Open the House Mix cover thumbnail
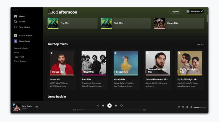 62,63
